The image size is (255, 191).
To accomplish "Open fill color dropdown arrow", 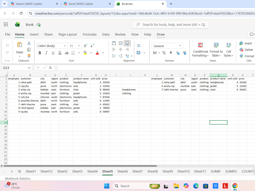I will [91, 53].
